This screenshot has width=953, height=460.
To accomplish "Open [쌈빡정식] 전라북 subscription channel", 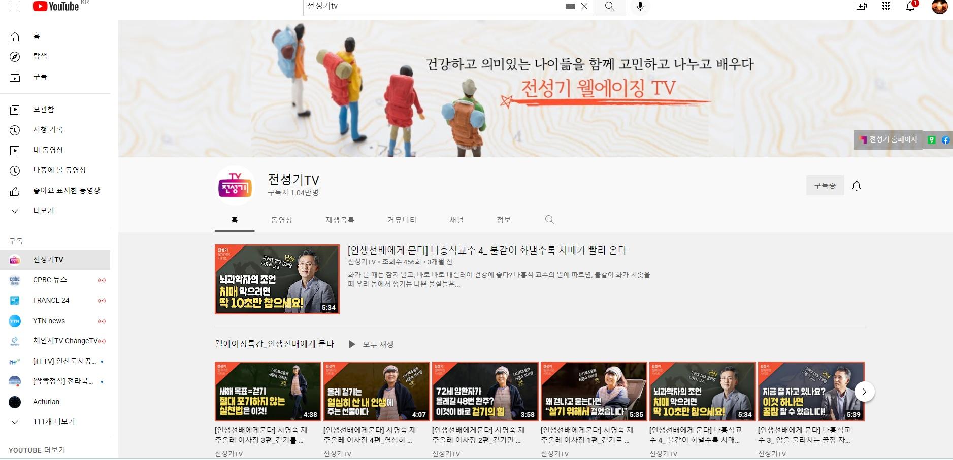I will [55, 381].
